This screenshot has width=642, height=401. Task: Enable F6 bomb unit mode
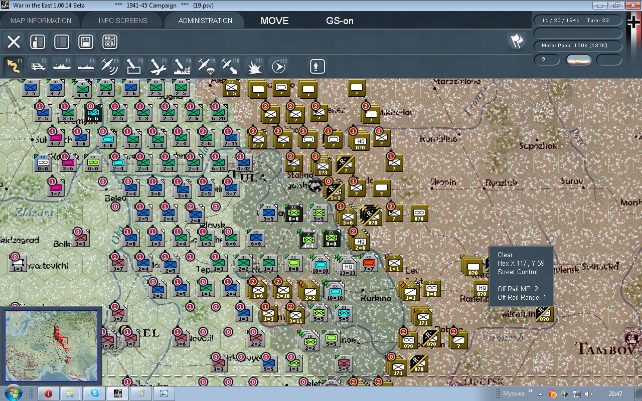click(134, 66)
